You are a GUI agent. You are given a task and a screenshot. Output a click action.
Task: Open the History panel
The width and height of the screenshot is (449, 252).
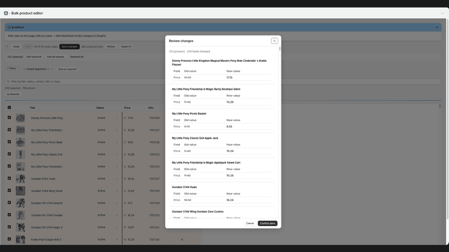[x=111, y=47]
